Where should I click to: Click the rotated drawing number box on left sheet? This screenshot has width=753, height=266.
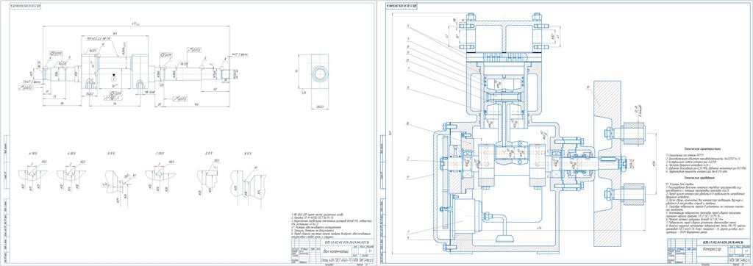click(x=24, y=6)
